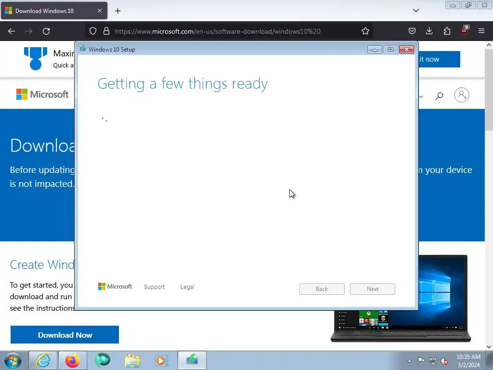Open a new Firefox tab

pyautogui.click(x=117, y=11)
